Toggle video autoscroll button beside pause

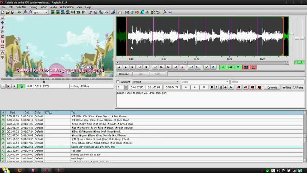pyautogui.click(x=21, y=86)
